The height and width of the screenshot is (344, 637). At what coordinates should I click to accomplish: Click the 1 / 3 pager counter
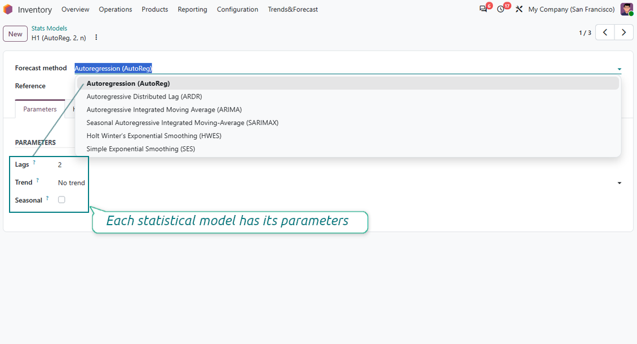click(585, 33)
